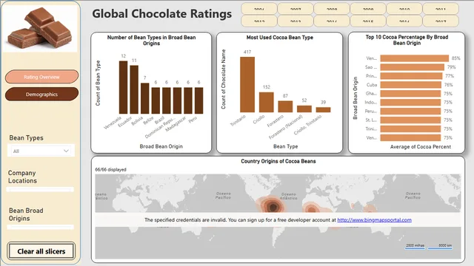Select the Bolivia bar with value 7

tap(145, 98)
